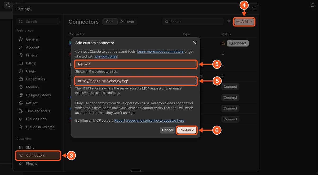
Task: Click the filter icon beside connector search
Action: 229,22
